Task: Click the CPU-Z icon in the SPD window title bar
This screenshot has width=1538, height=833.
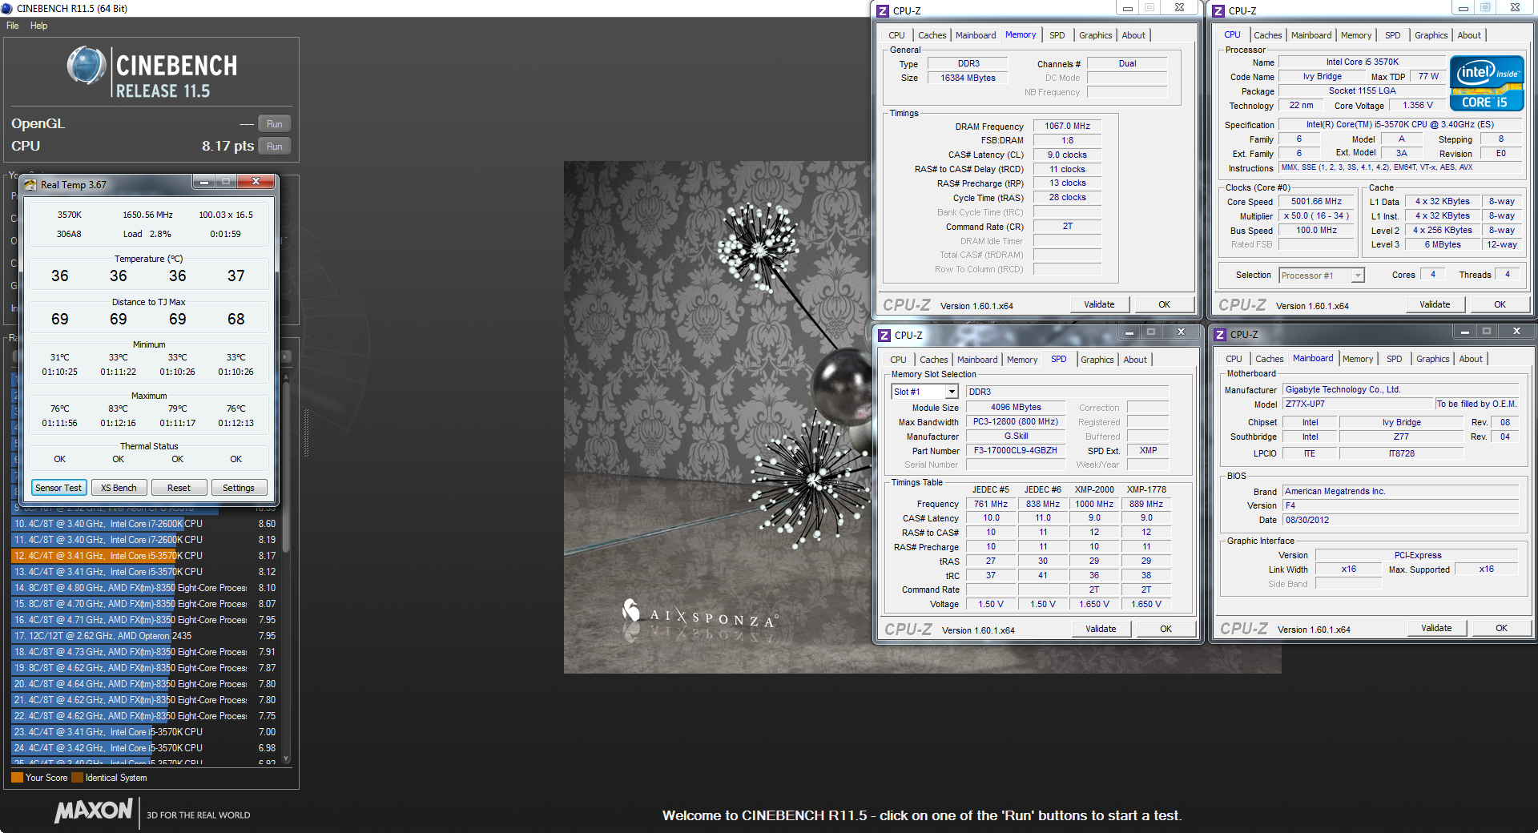Action: [x=884, y=335]
